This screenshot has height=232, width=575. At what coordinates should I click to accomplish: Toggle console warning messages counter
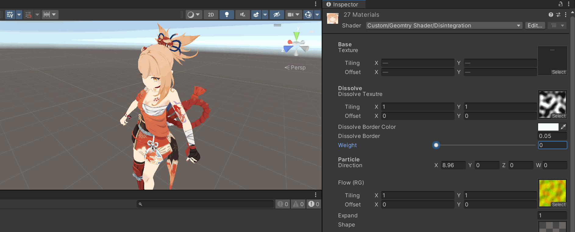(x=298, y=204)
